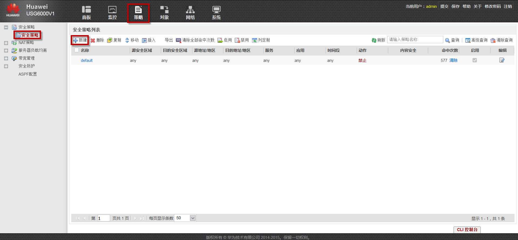
Task: Sort by 源安全区域 column header
Action: 142,50
